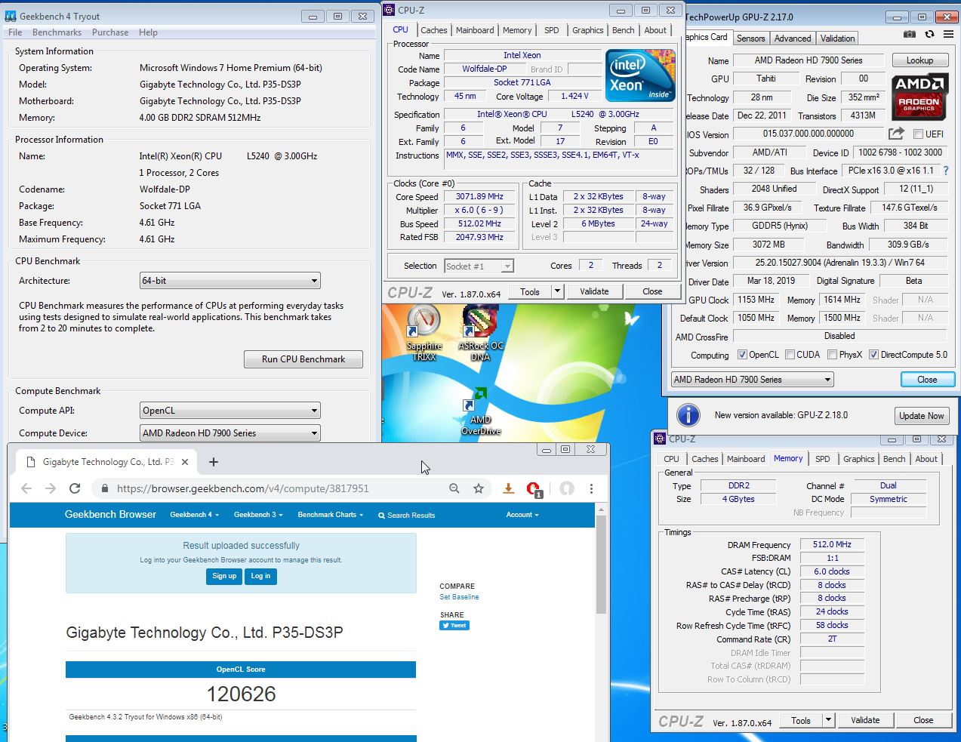
Task: Click Validate in the top CPU-Z window
Action: (x=594, y=291)
